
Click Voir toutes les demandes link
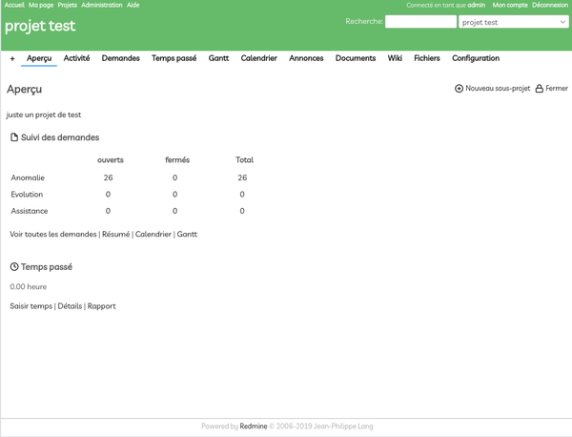[53, 234]
